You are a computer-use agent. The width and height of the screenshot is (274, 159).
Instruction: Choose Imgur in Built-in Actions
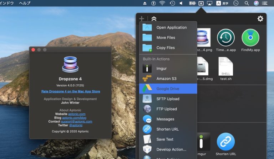(x=161, y=68)
